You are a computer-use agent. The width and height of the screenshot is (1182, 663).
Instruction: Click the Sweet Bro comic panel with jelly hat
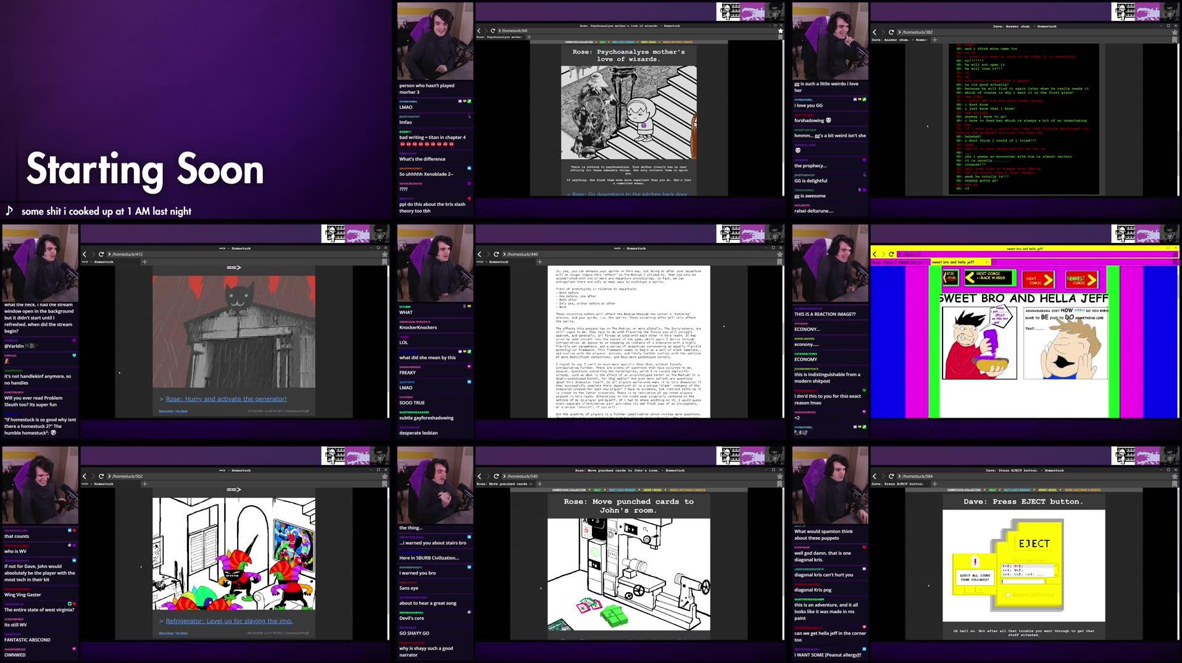tap(979, 343)
